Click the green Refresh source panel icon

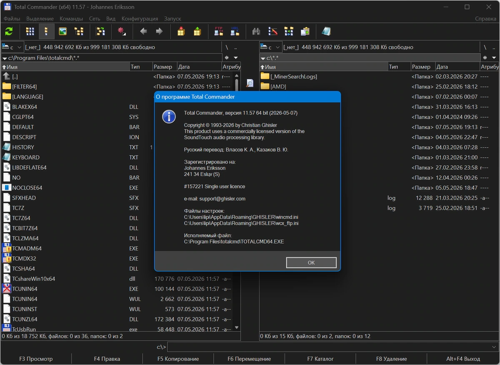(x=8, y=31)
